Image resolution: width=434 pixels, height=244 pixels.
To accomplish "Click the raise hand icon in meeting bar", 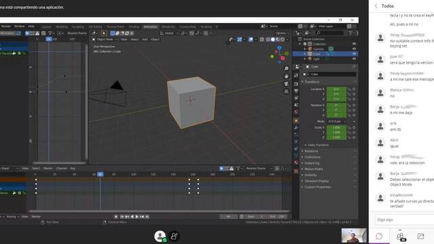I will pos(174,237).
